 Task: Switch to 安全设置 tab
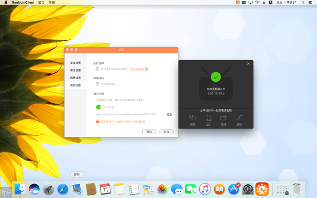coord(76,71)
